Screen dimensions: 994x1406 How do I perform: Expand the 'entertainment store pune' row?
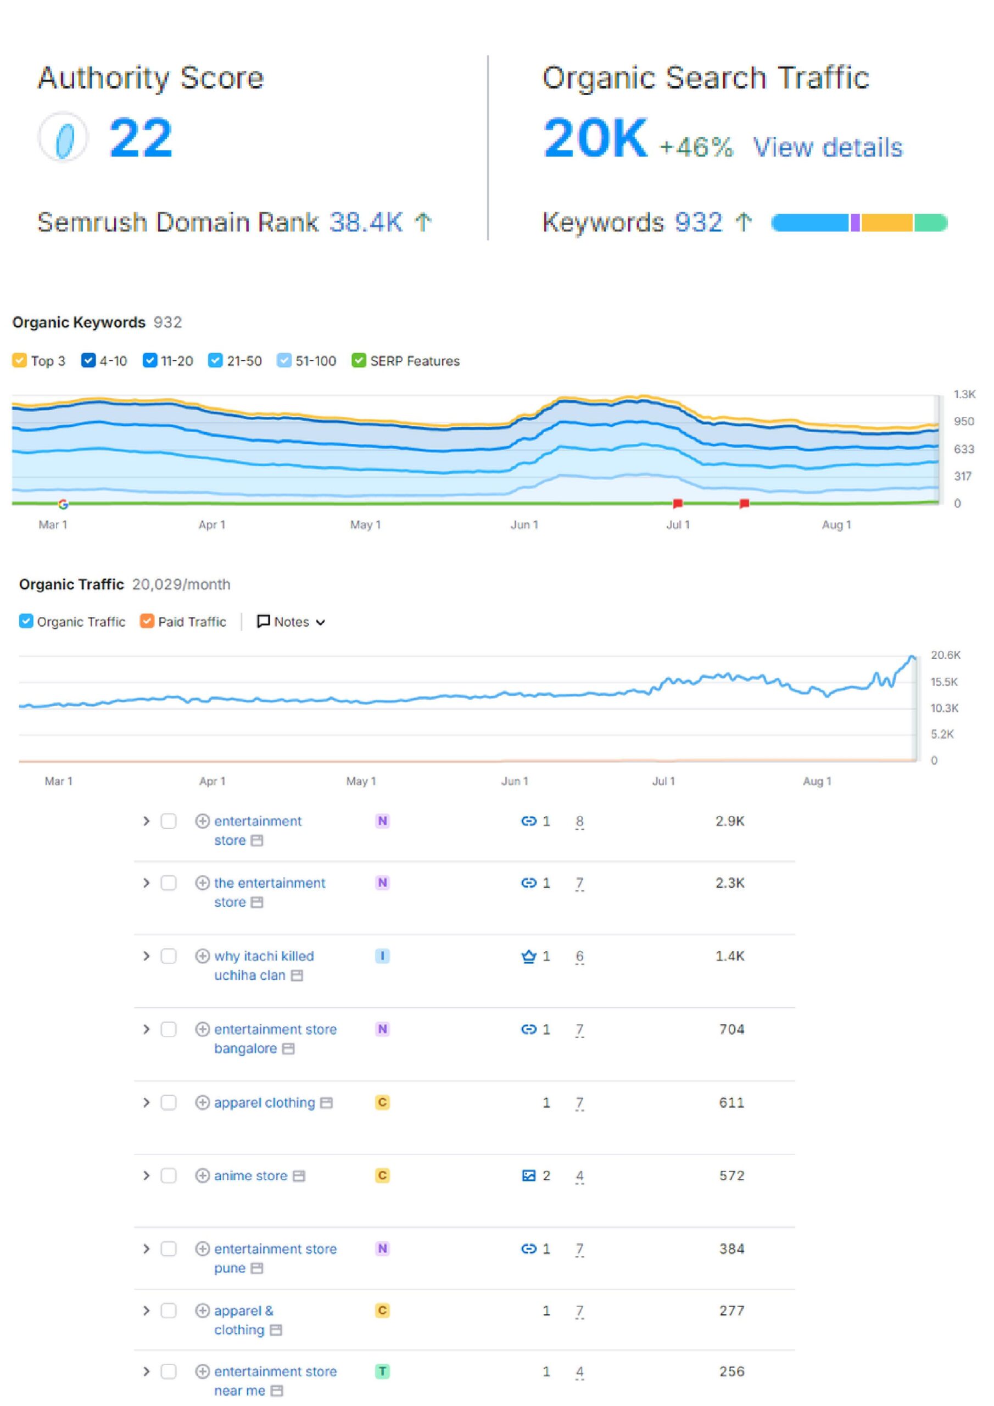(x=146, y=1248)
